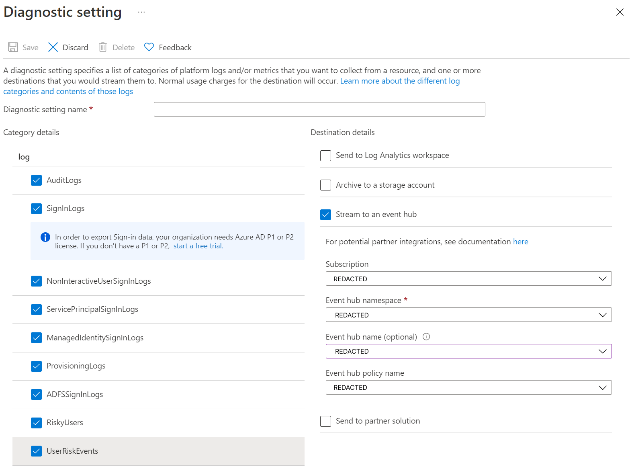Click the Discard X icon
The width and height of the screenshot is (630, 475).
[53, 47]
